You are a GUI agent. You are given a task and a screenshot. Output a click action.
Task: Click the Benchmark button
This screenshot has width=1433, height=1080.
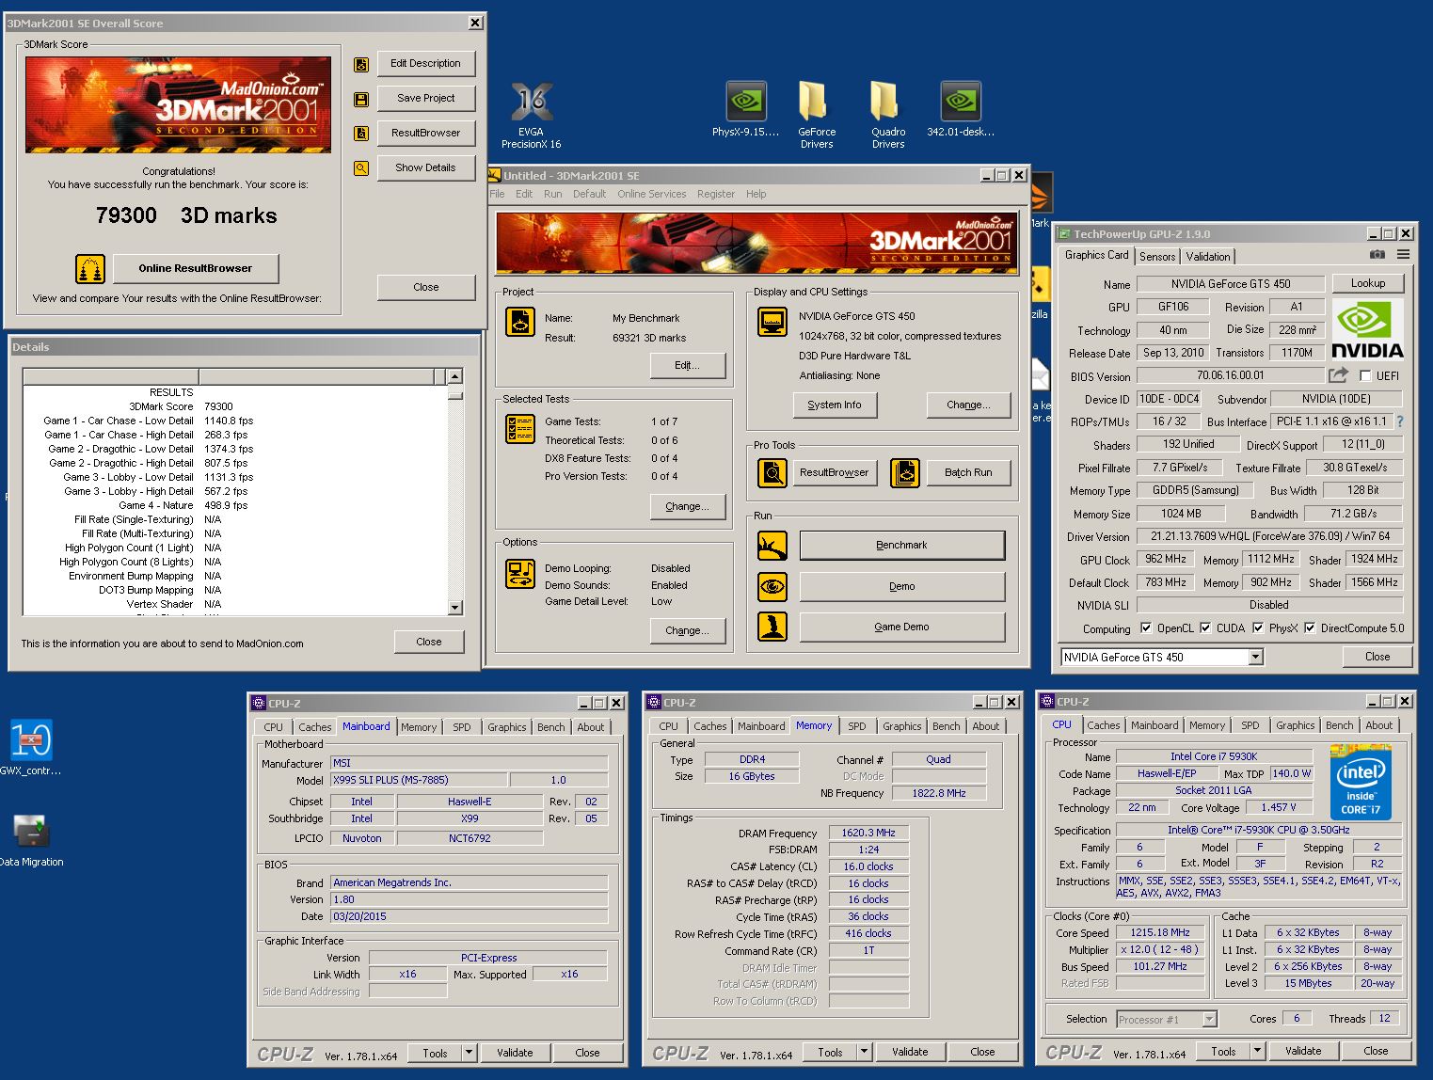pos(902,545)
